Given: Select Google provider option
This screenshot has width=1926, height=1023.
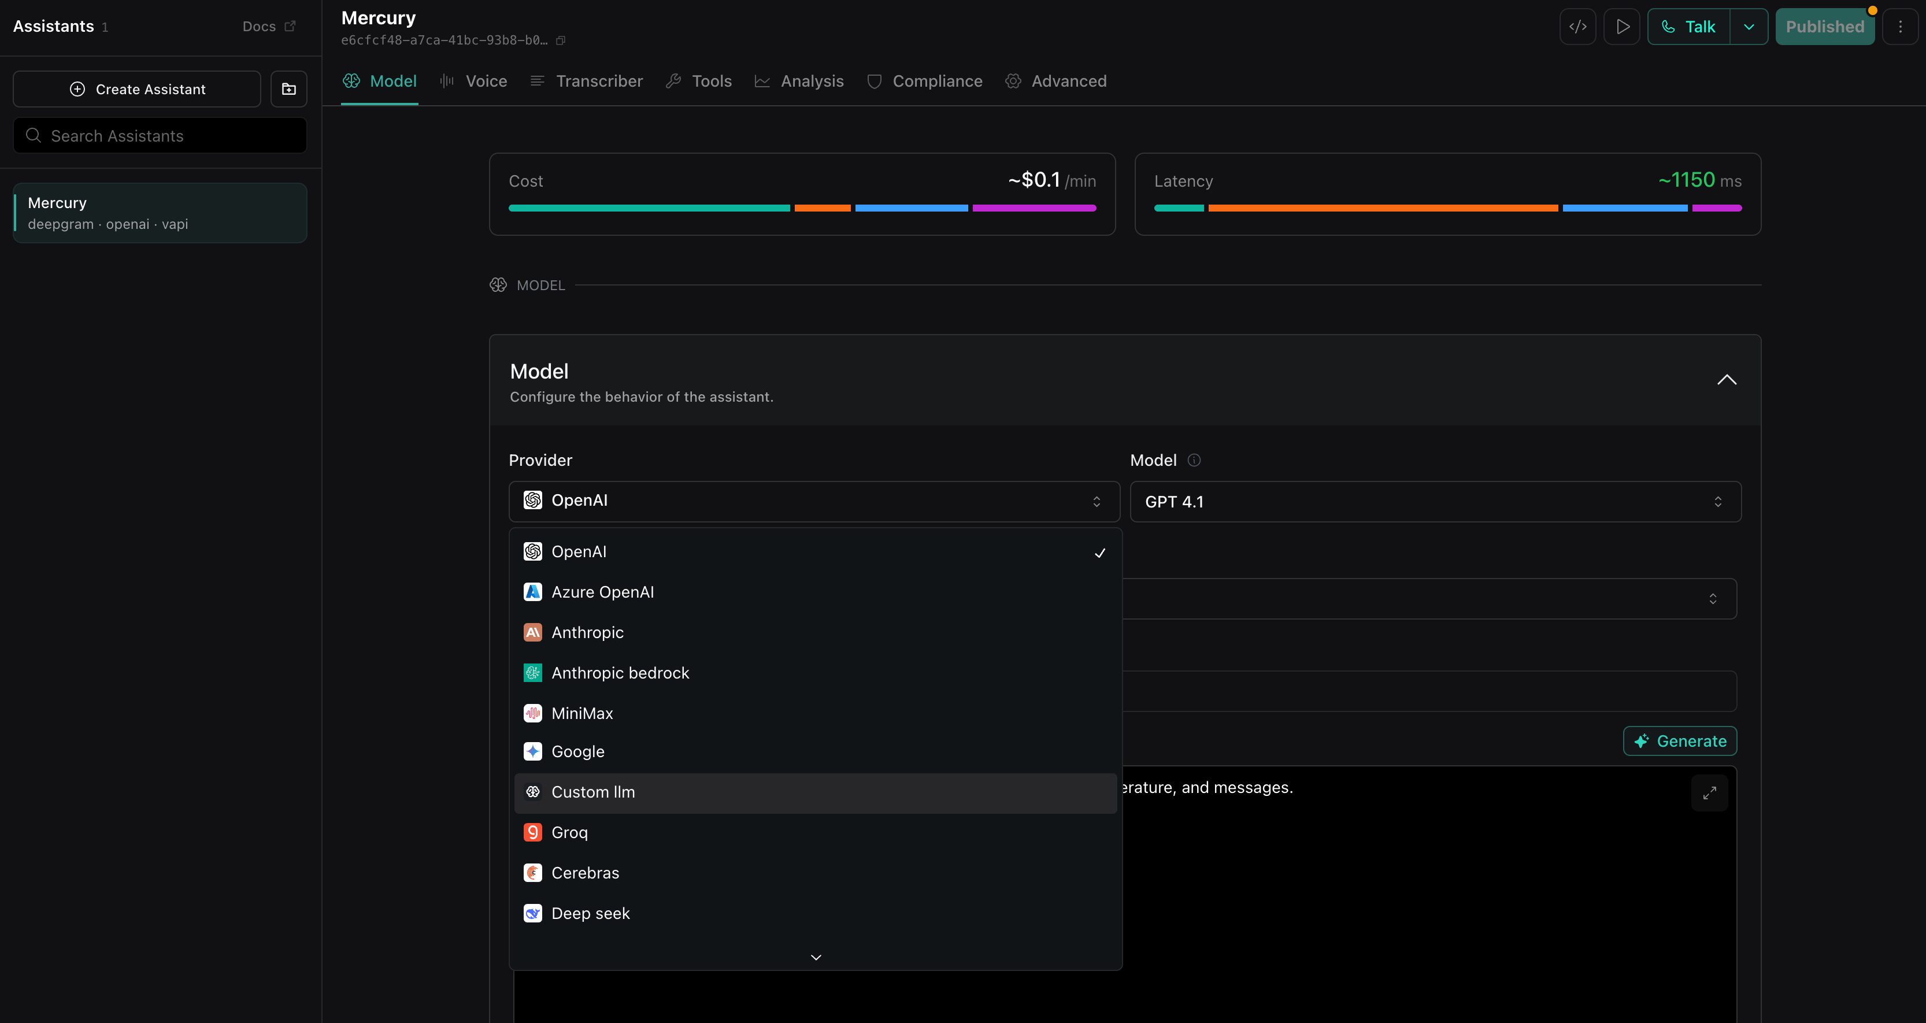Looking at the screenshot, I should 816,751.
